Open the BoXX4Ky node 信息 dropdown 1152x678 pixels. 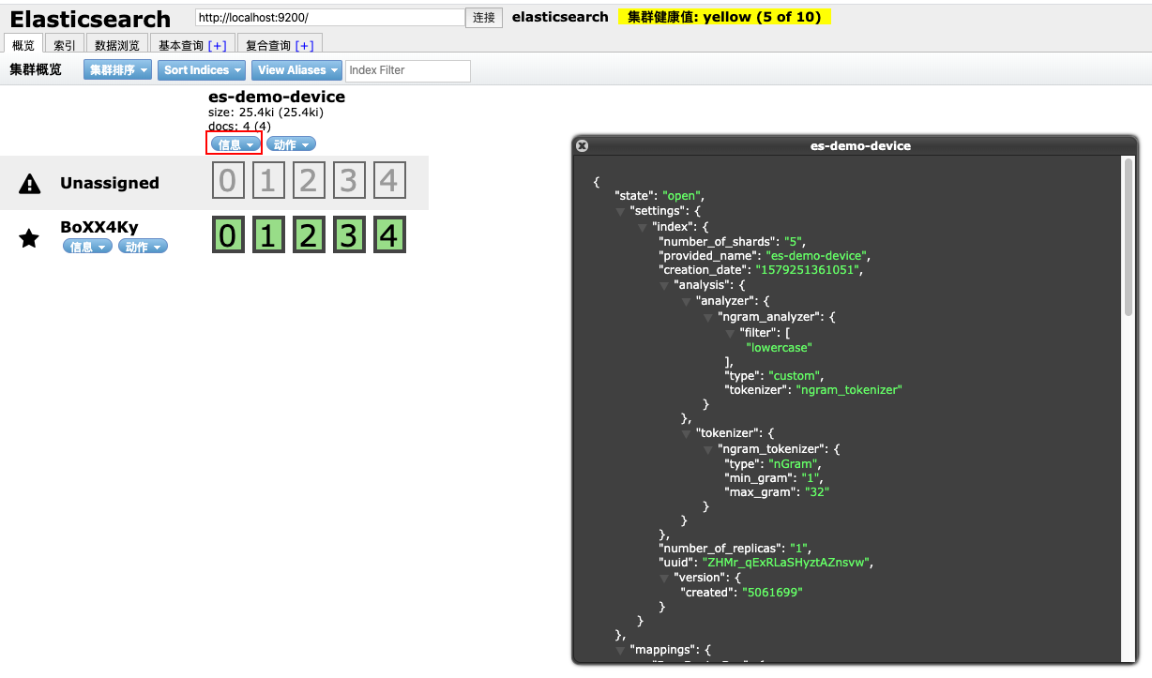[x=87, y=247]
